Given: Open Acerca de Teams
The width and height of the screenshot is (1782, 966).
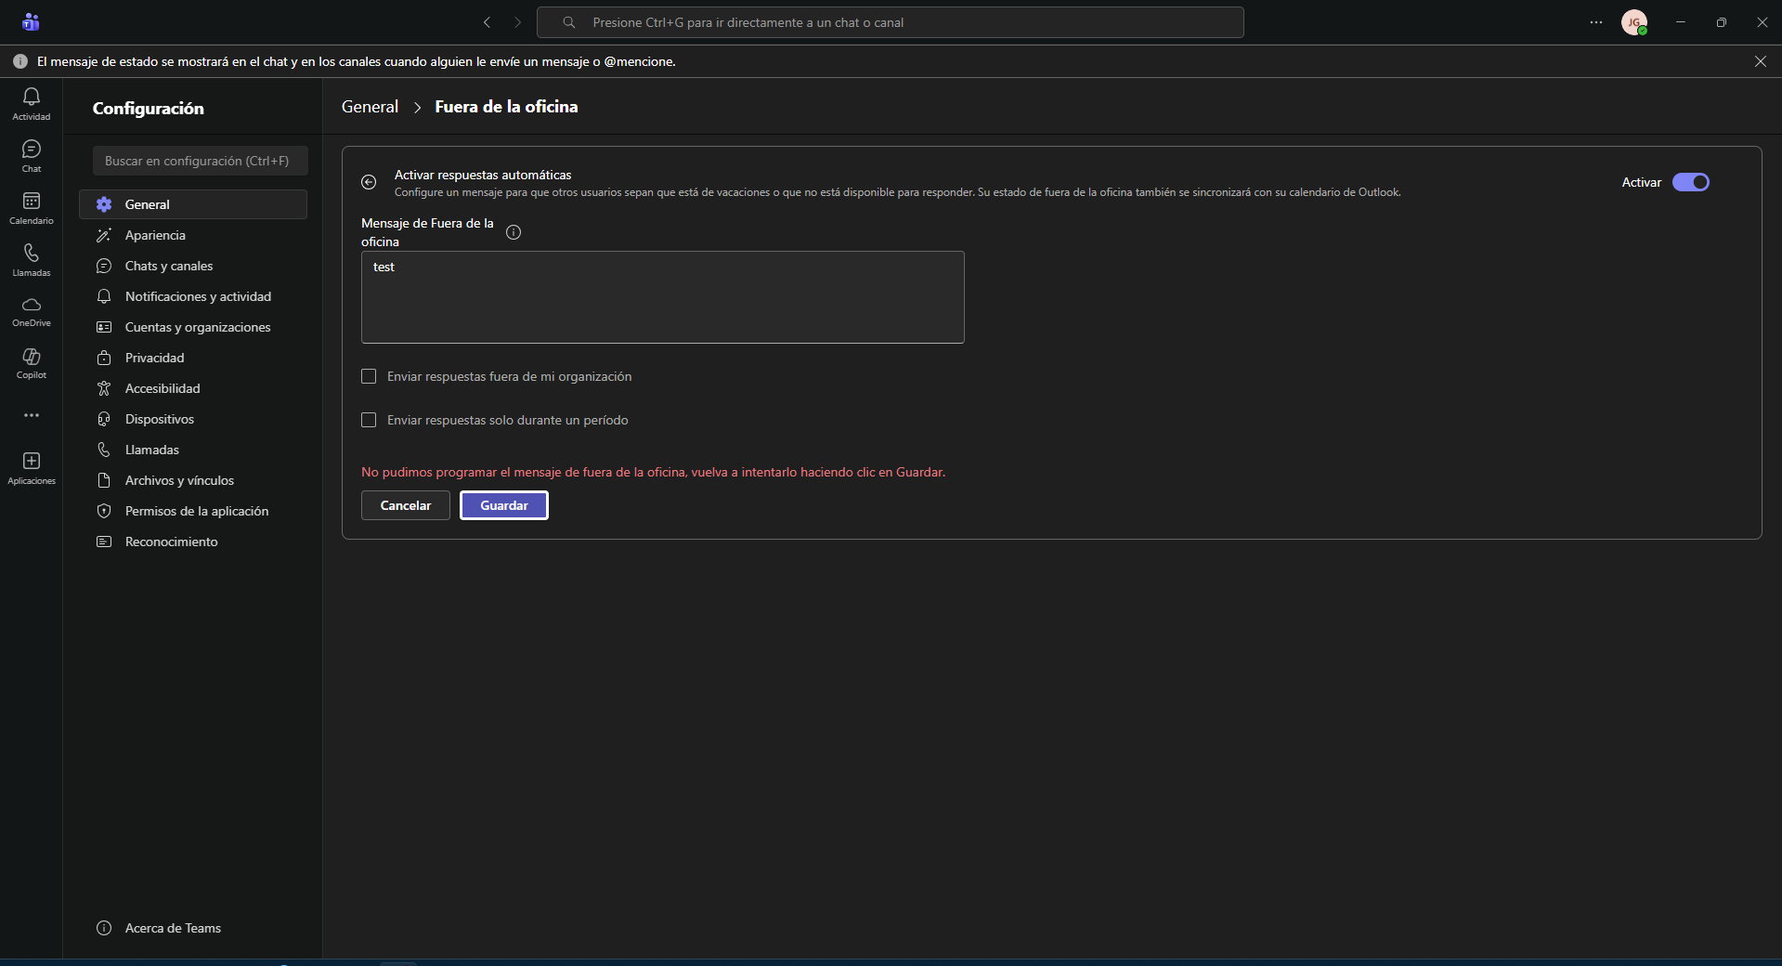Looking at the screenshot, I should click(x=193, y=928).
